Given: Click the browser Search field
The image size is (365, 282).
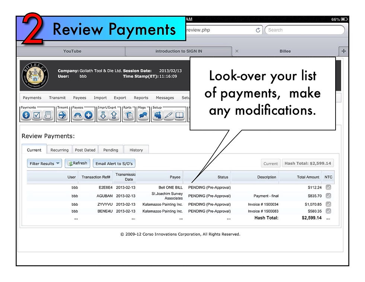Looking at the screenshot, I should click(305, 30).
